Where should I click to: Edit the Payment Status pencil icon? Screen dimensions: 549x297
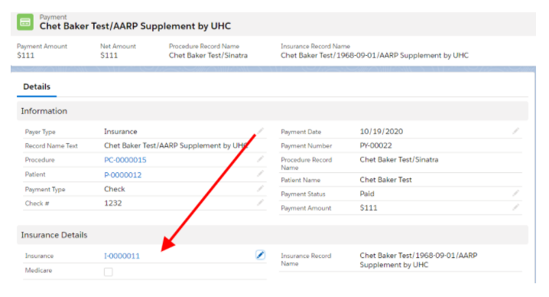(x=515, y=193)
